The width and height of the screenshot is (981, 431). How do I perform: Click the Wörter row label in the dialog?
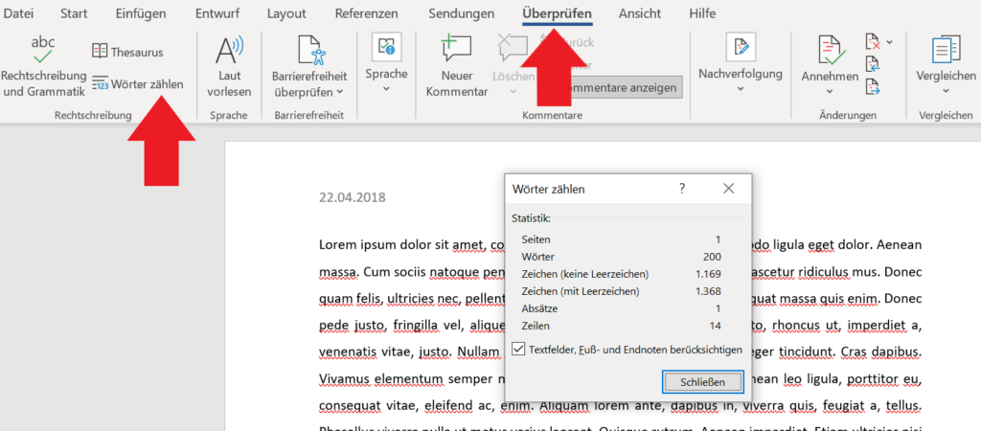[538, 257]
